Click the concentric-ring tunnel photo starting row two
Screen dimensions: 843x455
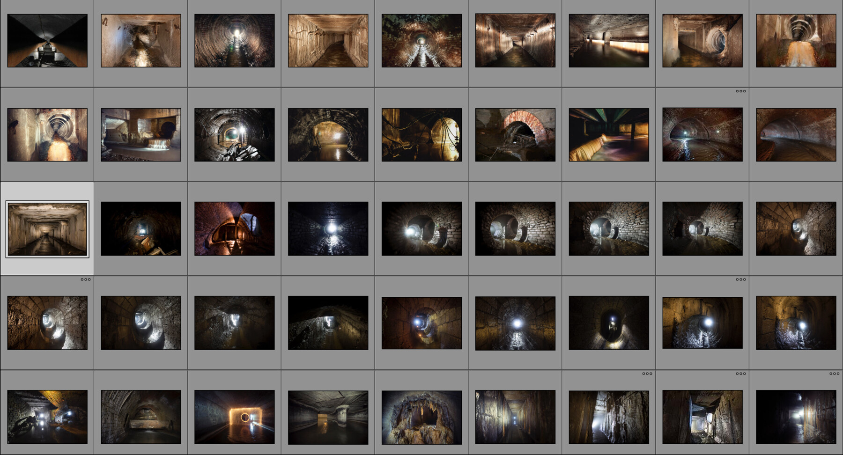pyautogui.click(x=47, y=136)
